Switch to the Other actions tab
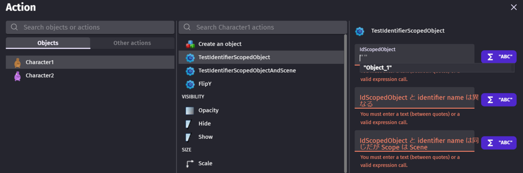 coord(132,43)
